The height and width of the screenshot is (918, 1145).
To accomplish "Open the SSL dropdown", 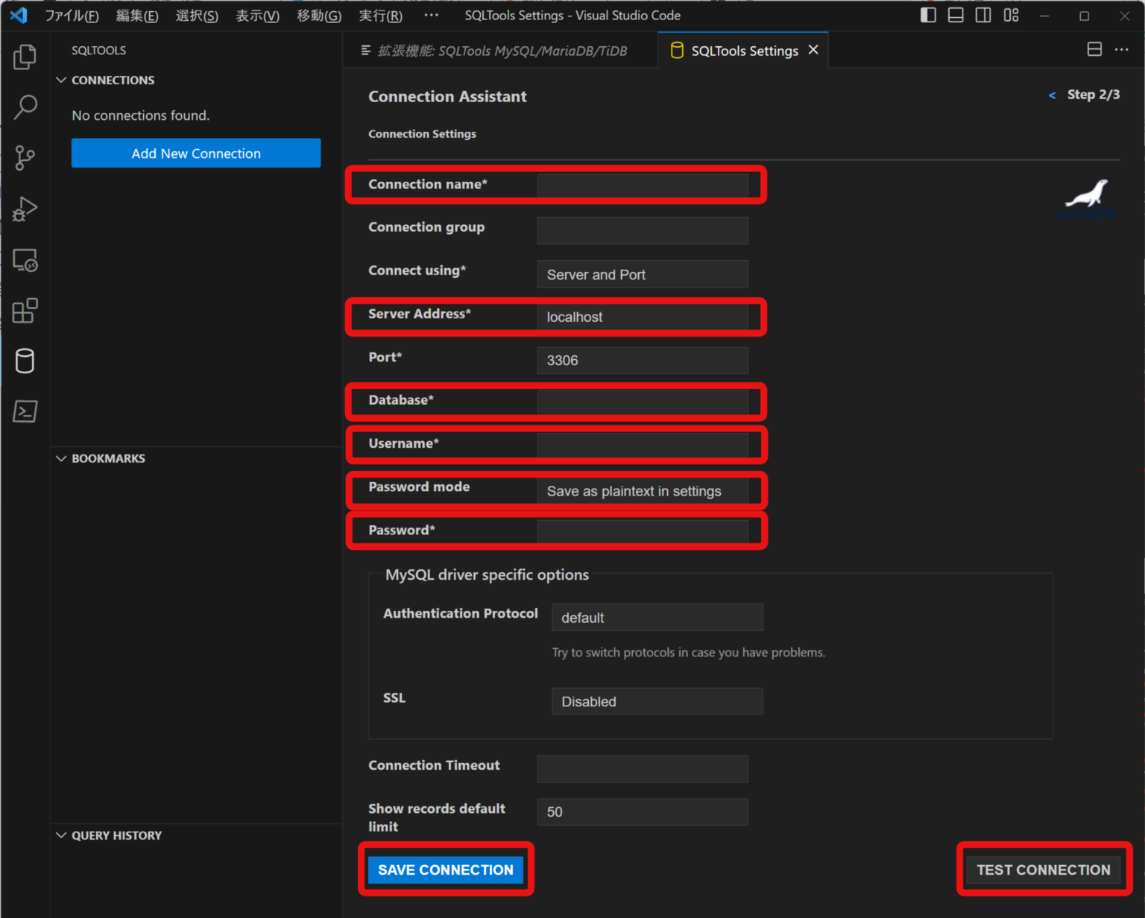I will click(x=656, y=701).
